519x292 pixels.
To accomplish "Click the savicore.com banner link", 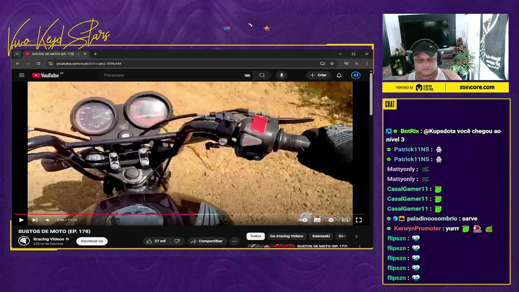I will pos(477,87).
